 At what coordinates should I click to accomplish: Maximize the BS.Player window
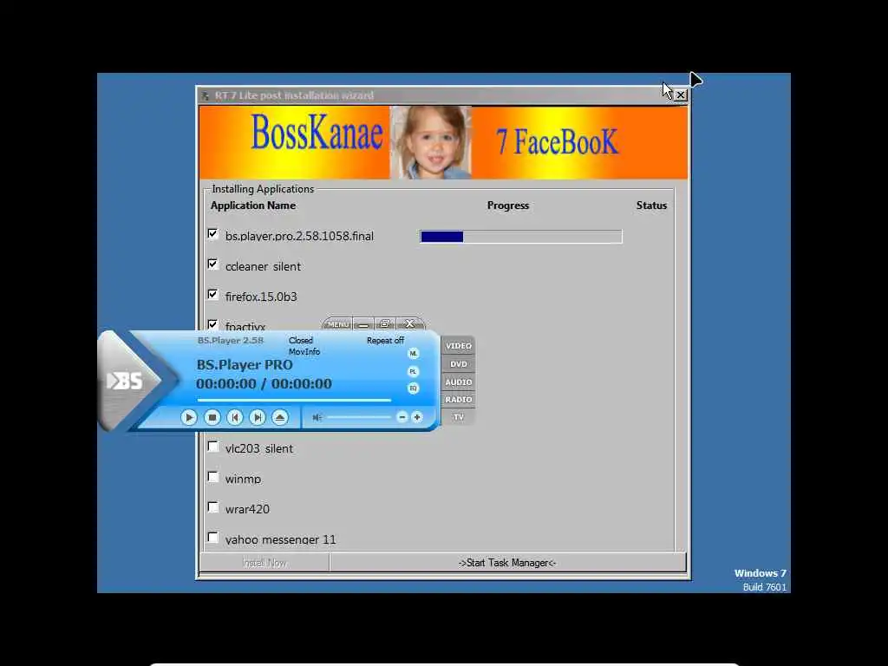(384, 324)
